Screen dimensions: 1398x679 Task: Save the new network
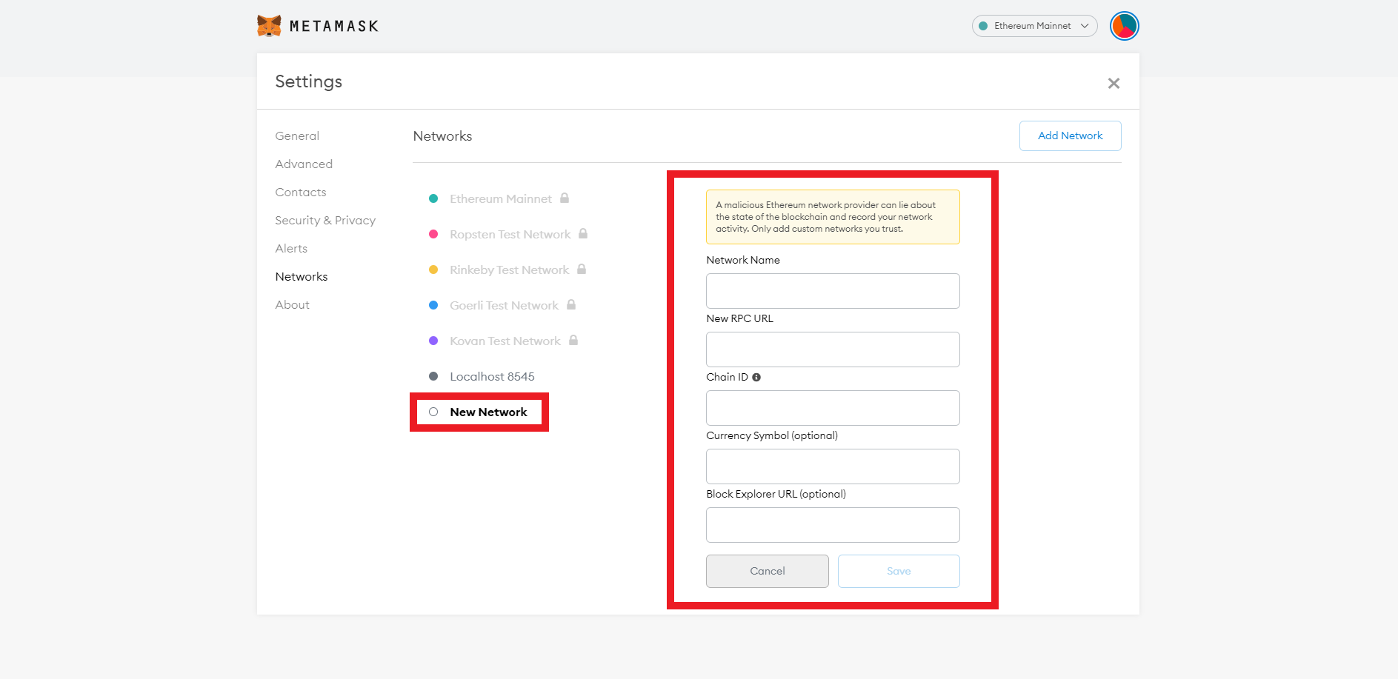pyautogui.click(x=899, y=571)
